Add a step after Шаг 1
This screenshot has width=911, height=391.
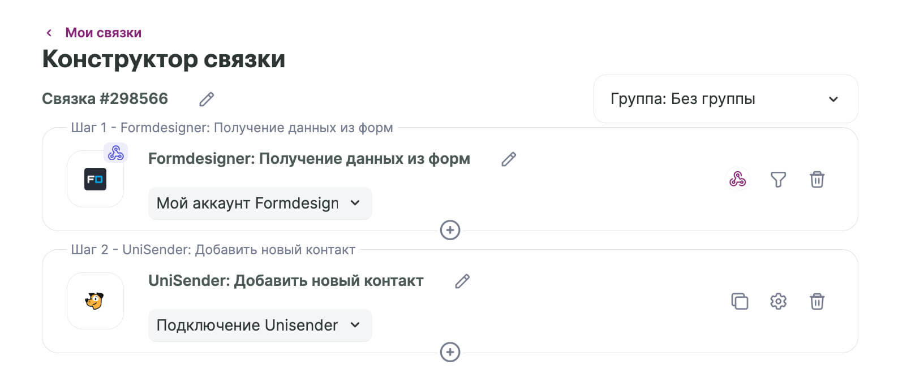[x=450, y=230]
